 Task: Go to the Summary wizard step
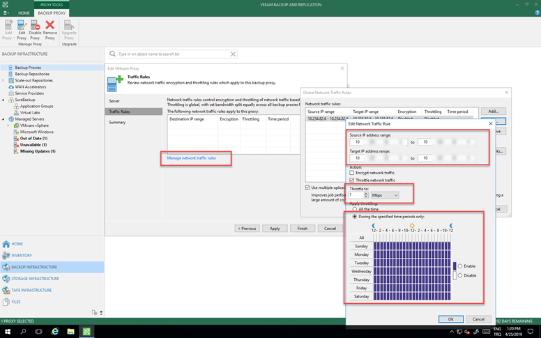117,122
